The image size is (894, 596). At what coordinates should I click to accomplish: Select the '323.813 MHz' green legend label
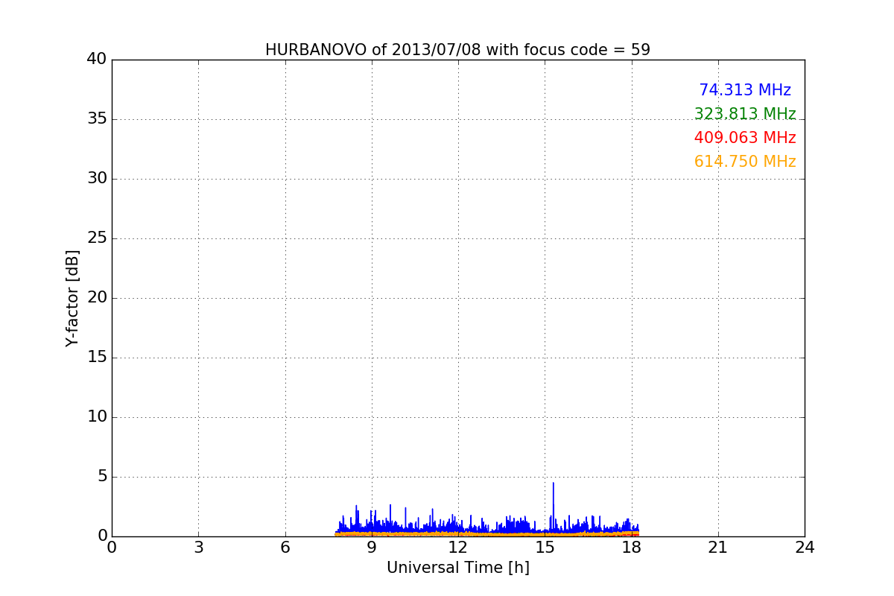click(x=745, y=114)
